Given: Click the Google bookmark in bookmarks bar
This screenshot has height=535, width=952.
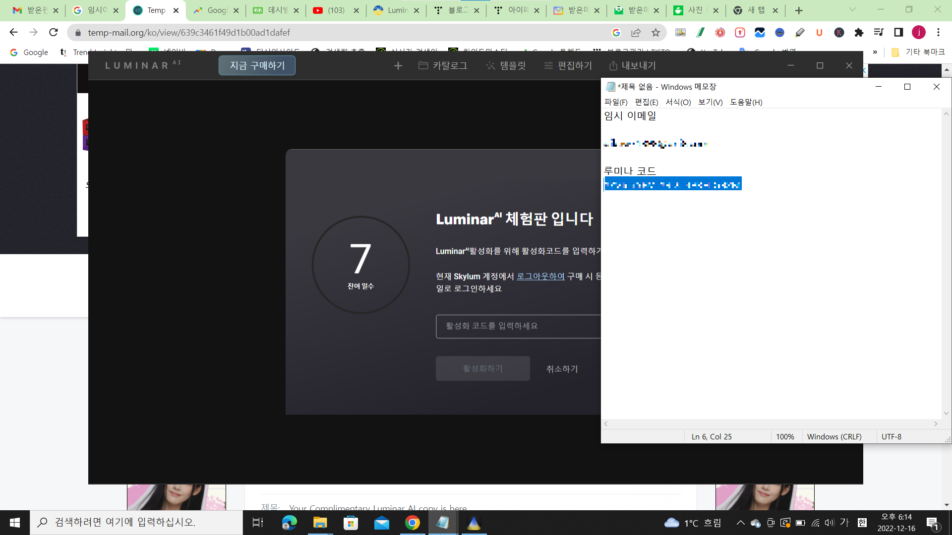Looking at the screenshot, I should coord(29,52).
